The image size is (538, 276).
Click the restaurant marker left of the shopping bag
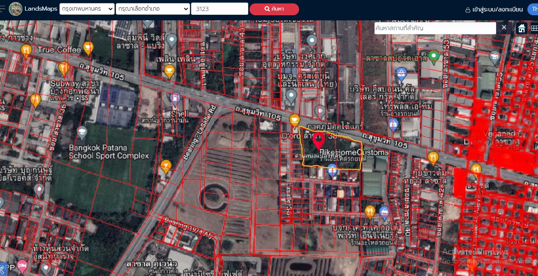point(370,212)
